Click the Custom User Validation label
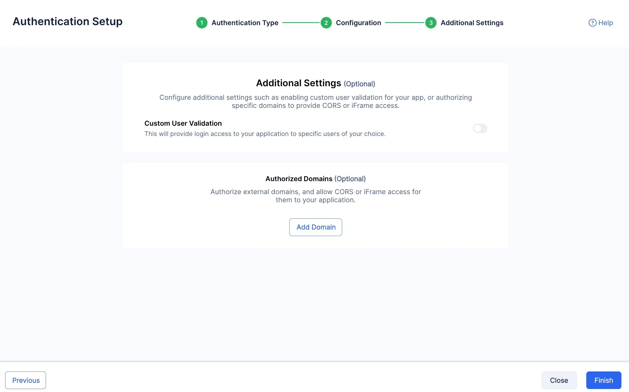The image size is (629, 392). tap(183, 123)
